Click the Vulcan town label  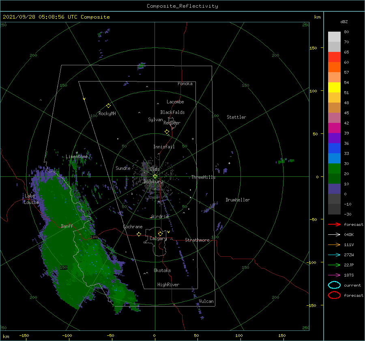[x=206, y=301]
